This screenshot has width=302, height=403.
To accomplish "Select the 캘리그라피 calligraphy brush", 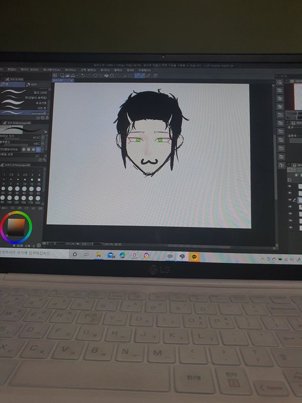I will (x=24, y=92).
